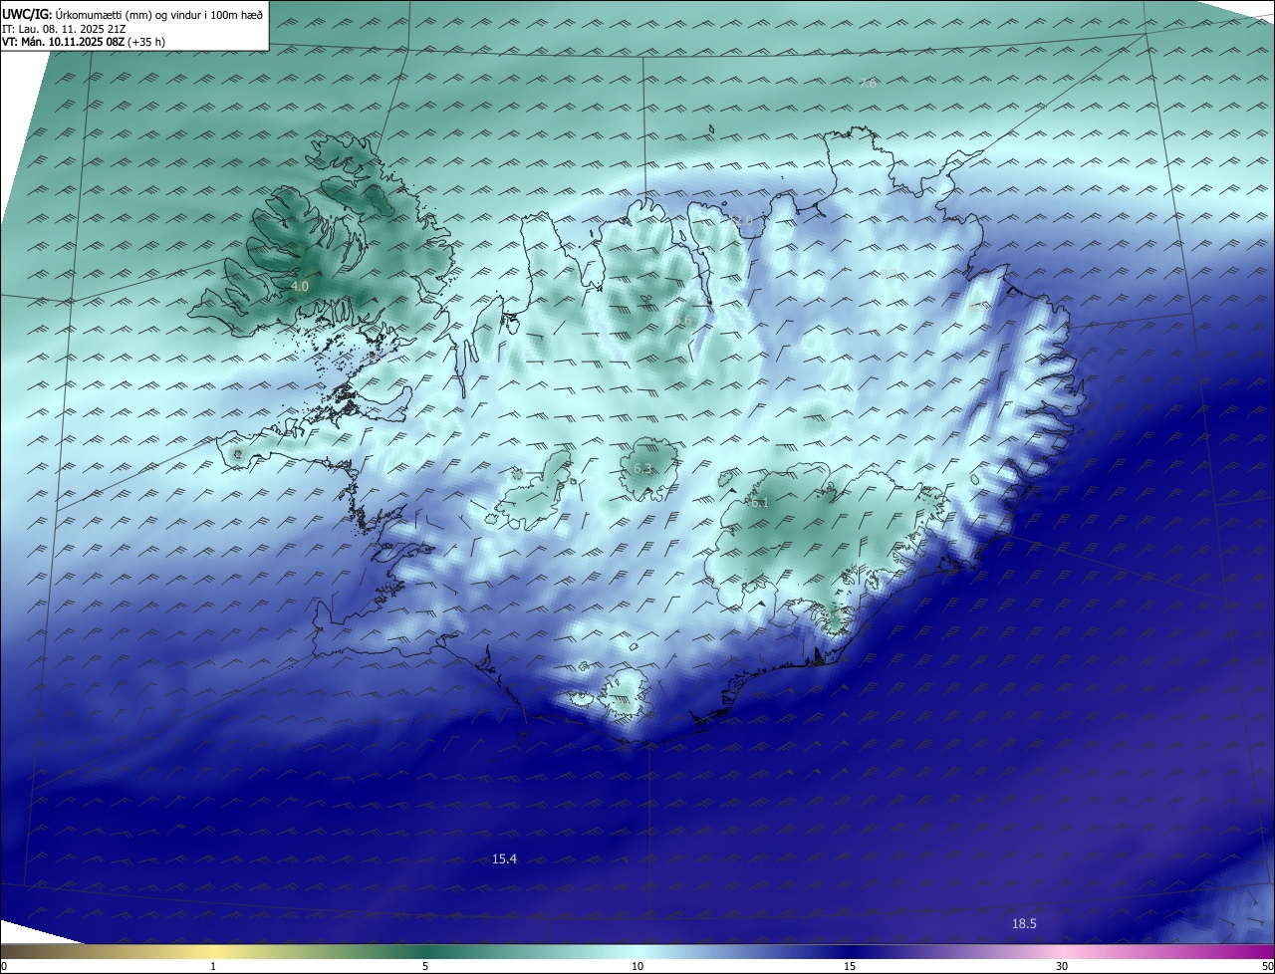Click the colorbar label 30
The width and height of the screenshot is (1275, 974).
(1062, 966)
